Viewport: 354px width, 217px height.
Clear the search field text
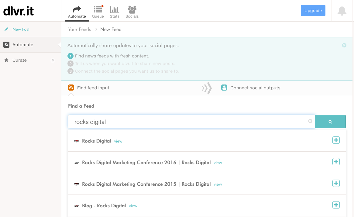310,121
